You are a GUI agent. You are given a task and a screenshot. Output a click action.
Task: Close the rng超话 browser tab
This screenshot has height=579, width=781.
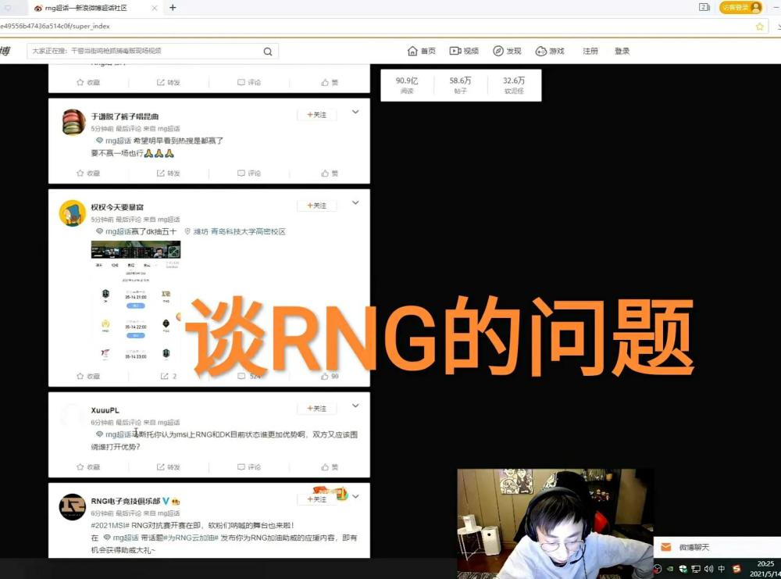point(155,8)
